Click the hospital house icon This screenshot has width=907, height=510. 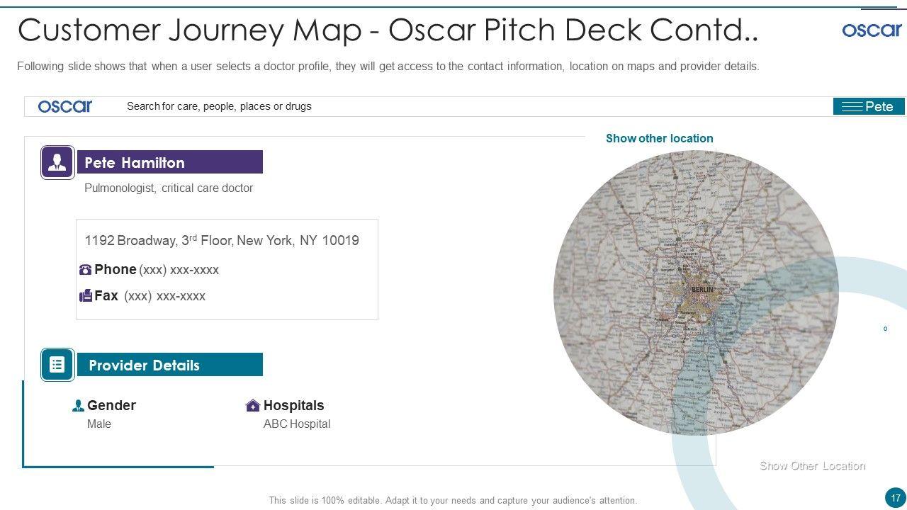point(253,406)
